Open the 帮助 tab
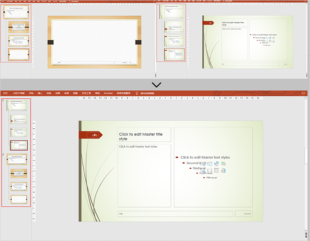This screenshot has height=241, width=310. (x=98, y=93)
